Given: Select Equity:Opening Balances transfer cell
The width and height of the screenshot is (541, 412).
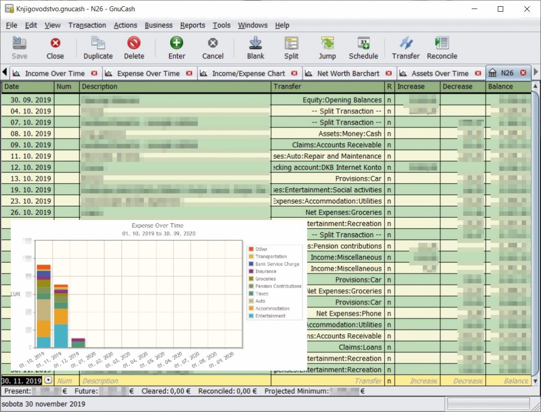Looking at the screenshot, I should (328, 100).
